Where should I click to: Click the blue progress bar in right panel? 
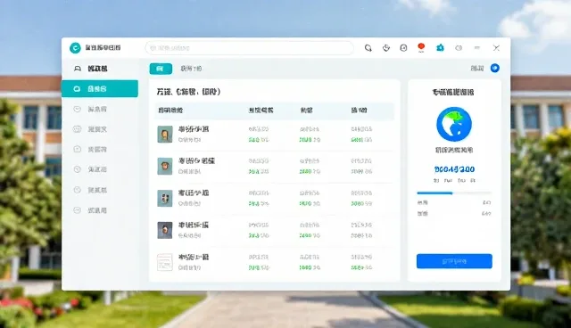pos(454,193)
